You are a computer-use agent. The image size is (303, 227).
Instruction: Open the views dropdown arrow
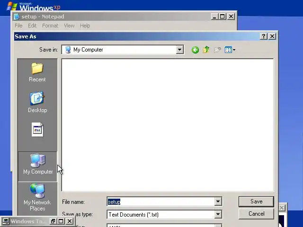(234, 50)
